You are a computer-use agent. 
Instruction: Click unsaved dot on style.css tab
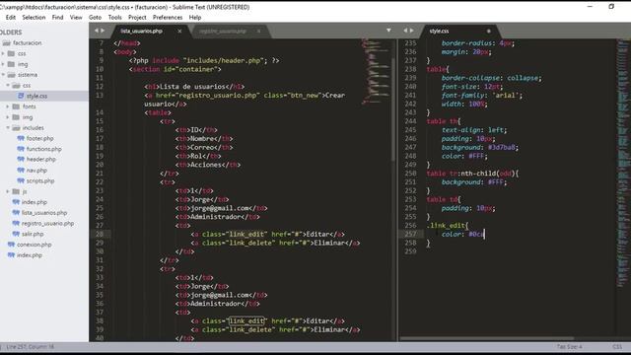click(489, 31)
